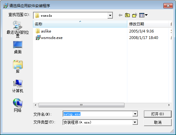This screenshot has width=176, height=135.
Task: Open 网络 in the places bar
Action: [18, 105]
